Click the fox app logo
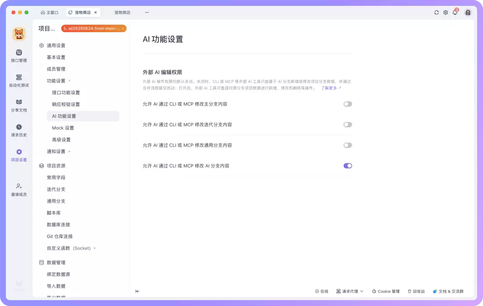 (19, 34)
